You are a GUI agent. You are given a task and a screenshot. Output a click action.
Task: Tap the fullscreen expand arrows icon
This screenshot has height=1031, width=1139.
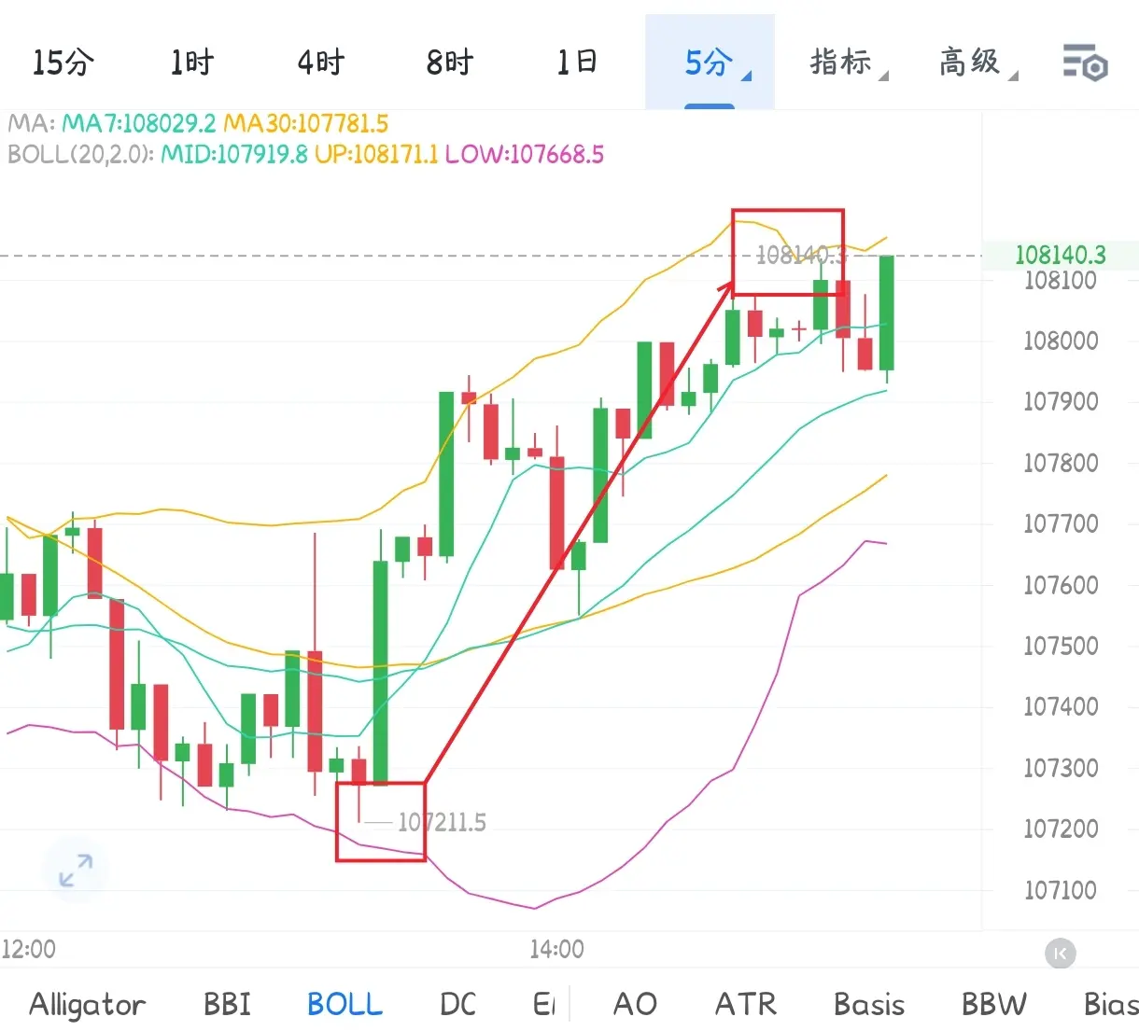pos(76,871)
